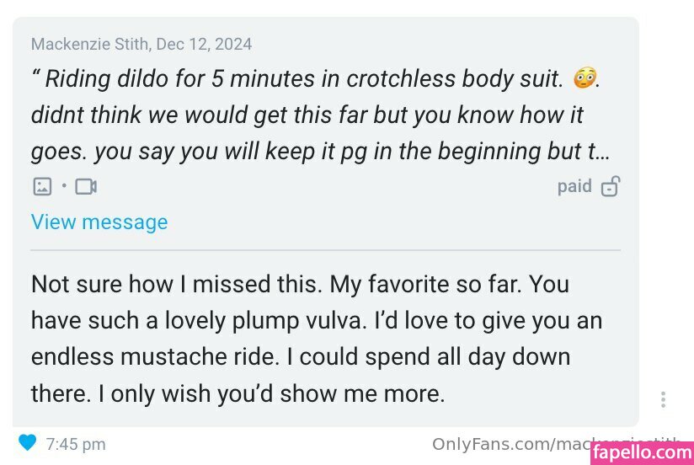Click the "paid" status label
The width and height of the screenshot is (694, 465).
tap(574, 186)
